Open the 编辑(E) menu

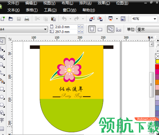click(x=31, y=3)
